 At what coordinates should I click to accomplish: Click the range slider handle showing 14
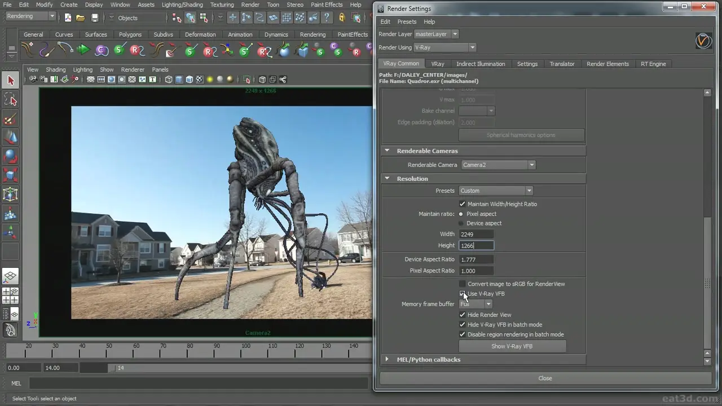pos(112,368)
